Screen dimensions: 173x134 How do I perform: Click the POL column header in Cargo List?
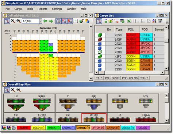click(x=133, y=29)
